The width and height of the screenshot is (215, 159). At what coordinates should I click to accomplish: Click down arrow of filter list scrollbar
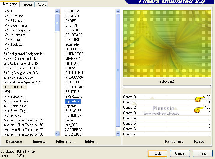pos(118,134)
